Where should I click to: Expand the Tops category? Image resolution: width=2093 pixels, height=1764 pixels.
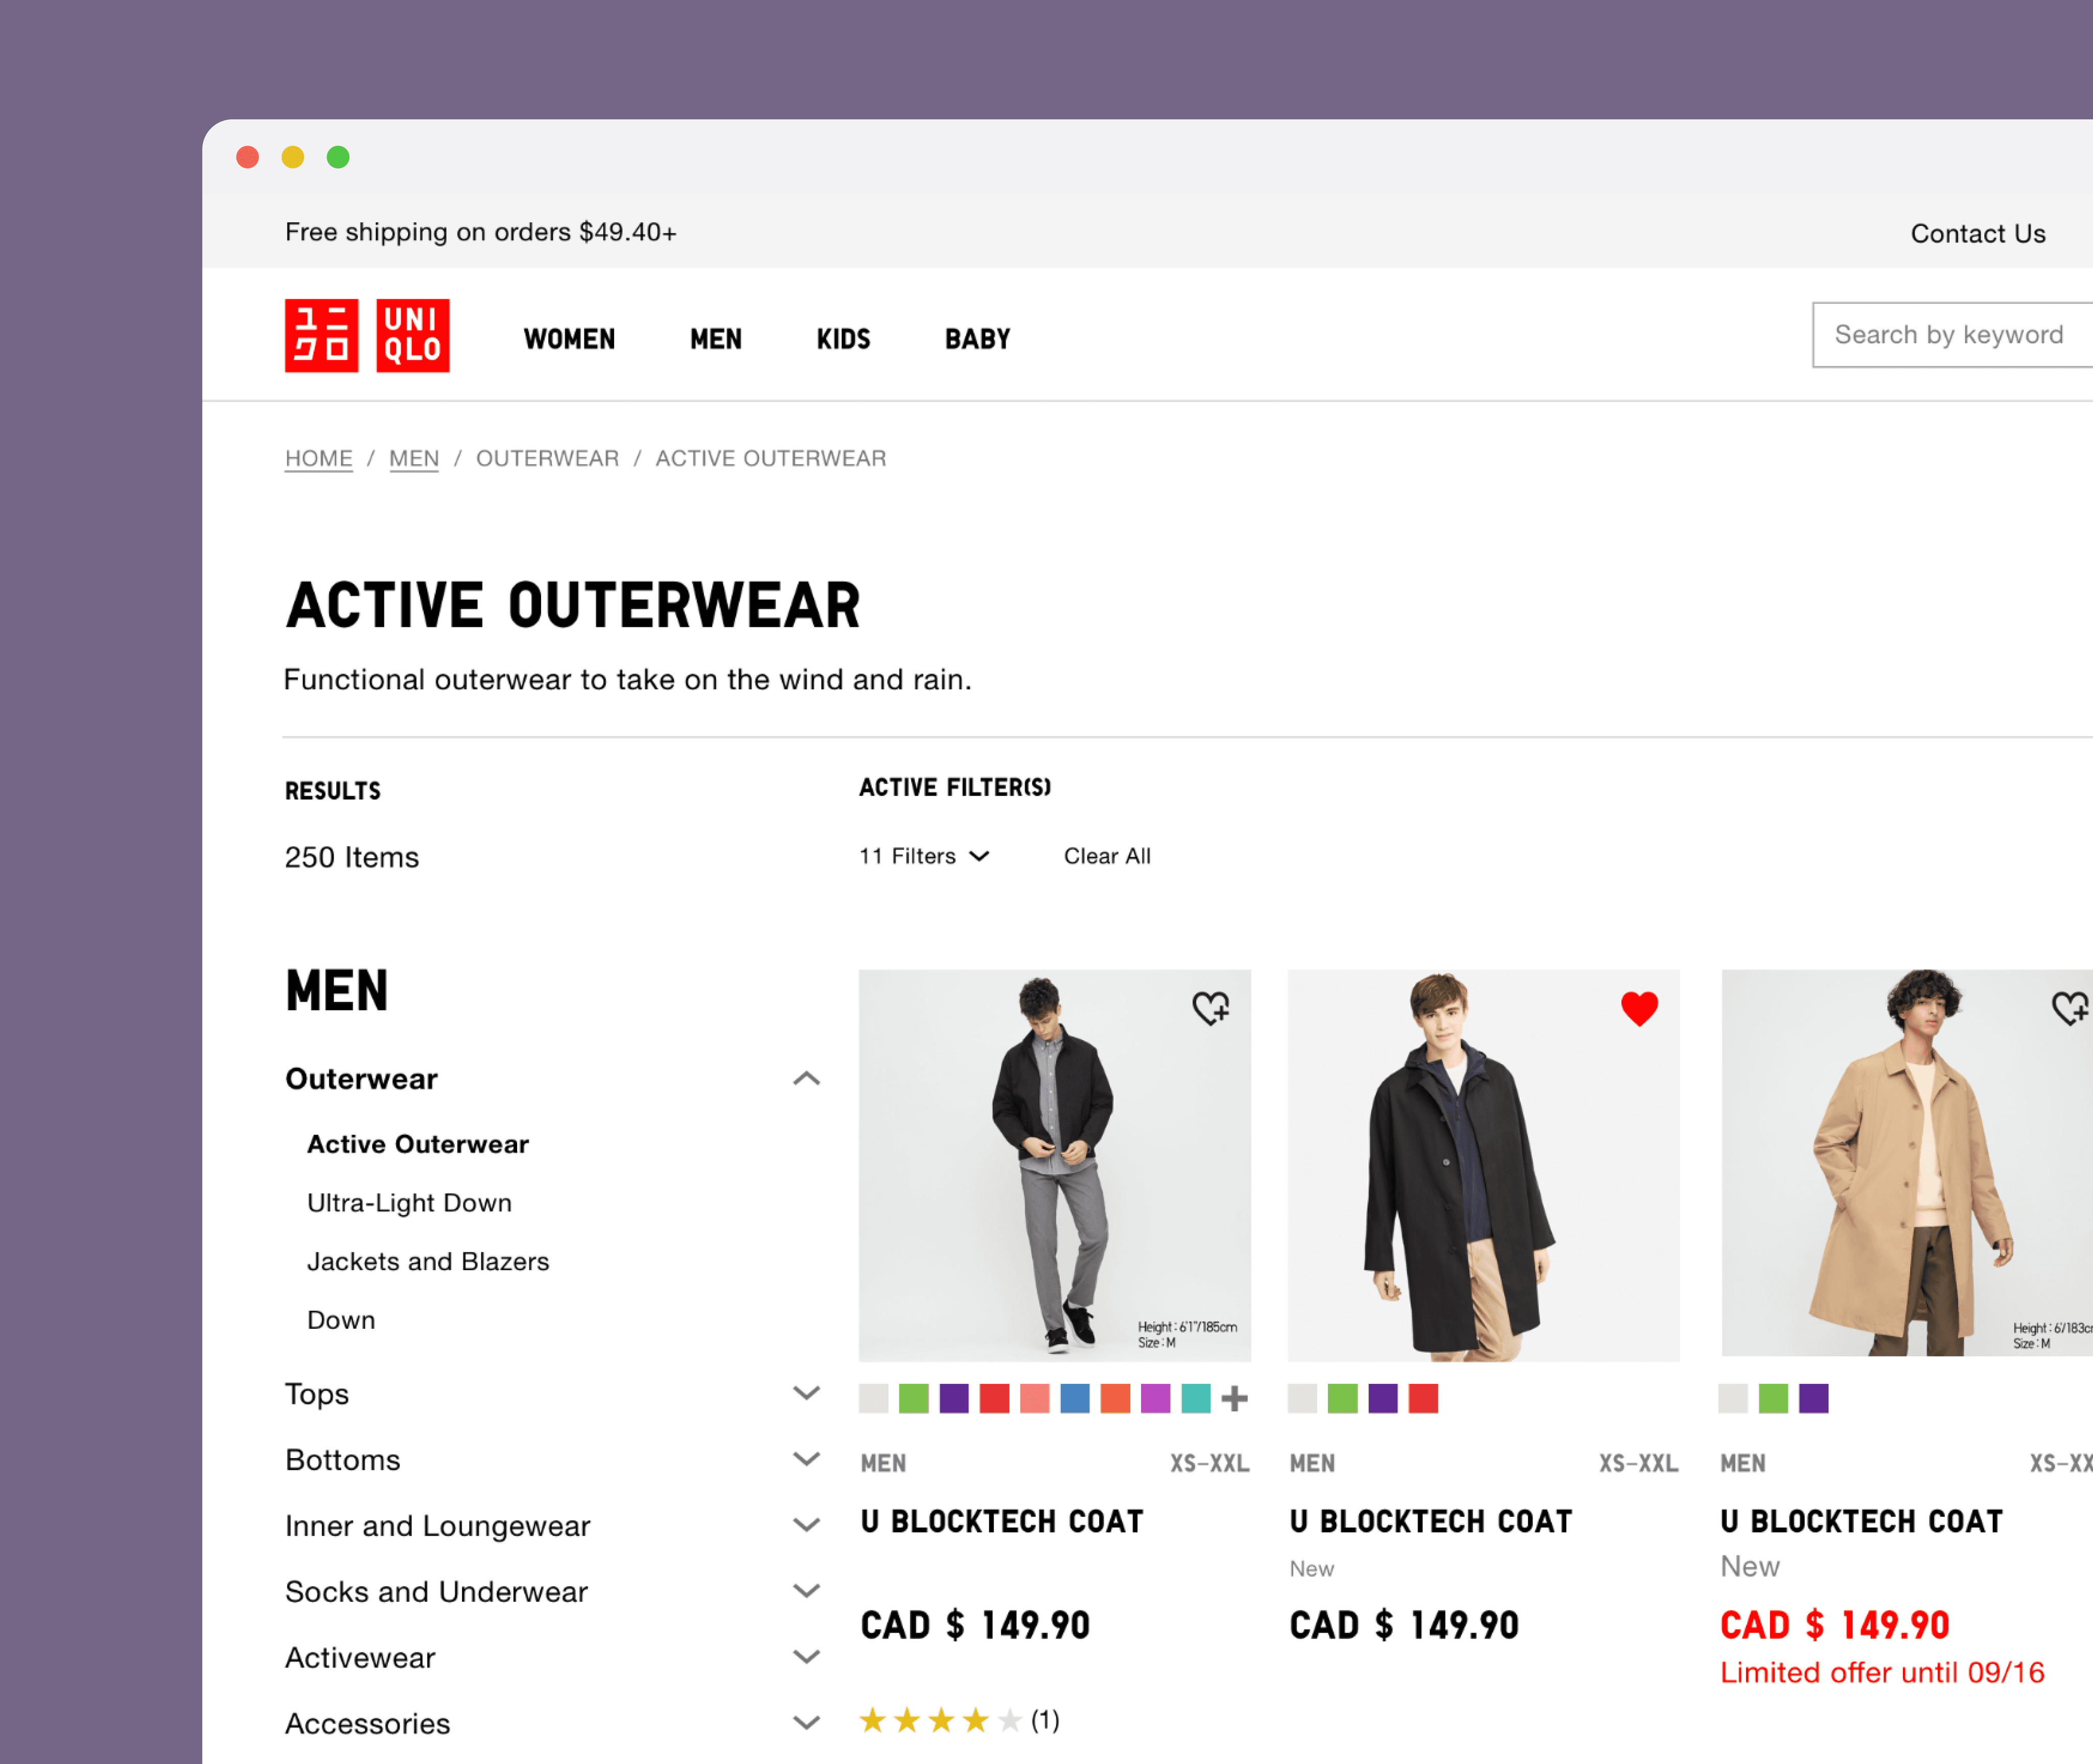tap(806, 1393)
